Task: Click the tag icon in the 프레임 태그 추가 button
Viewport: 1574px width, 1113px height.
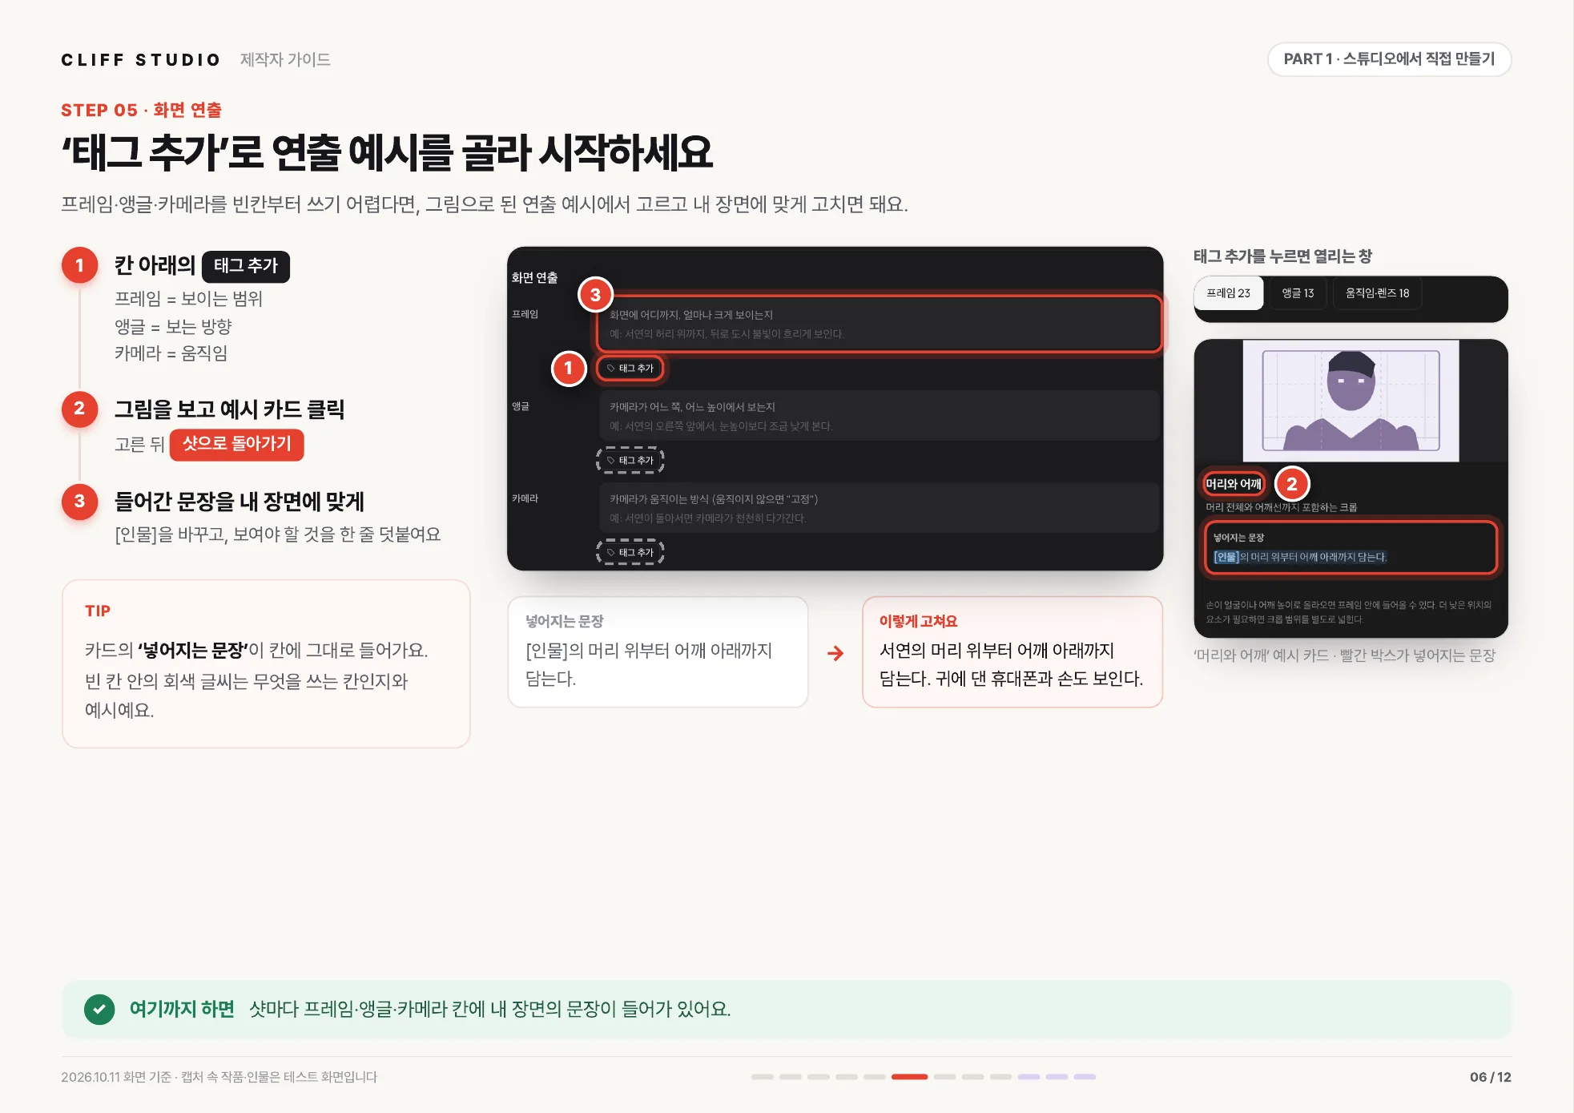Action: point(610,369)
